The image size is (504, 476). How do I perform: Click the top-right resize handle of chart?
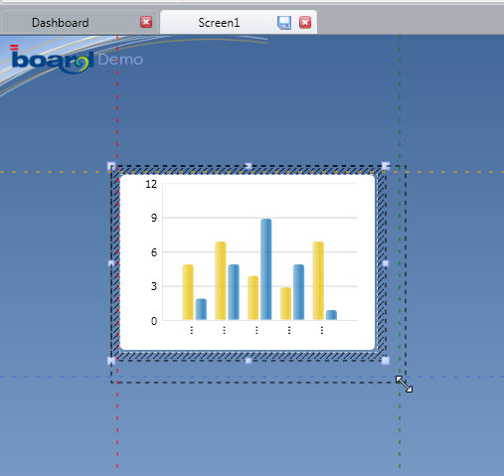coord(386,165)
